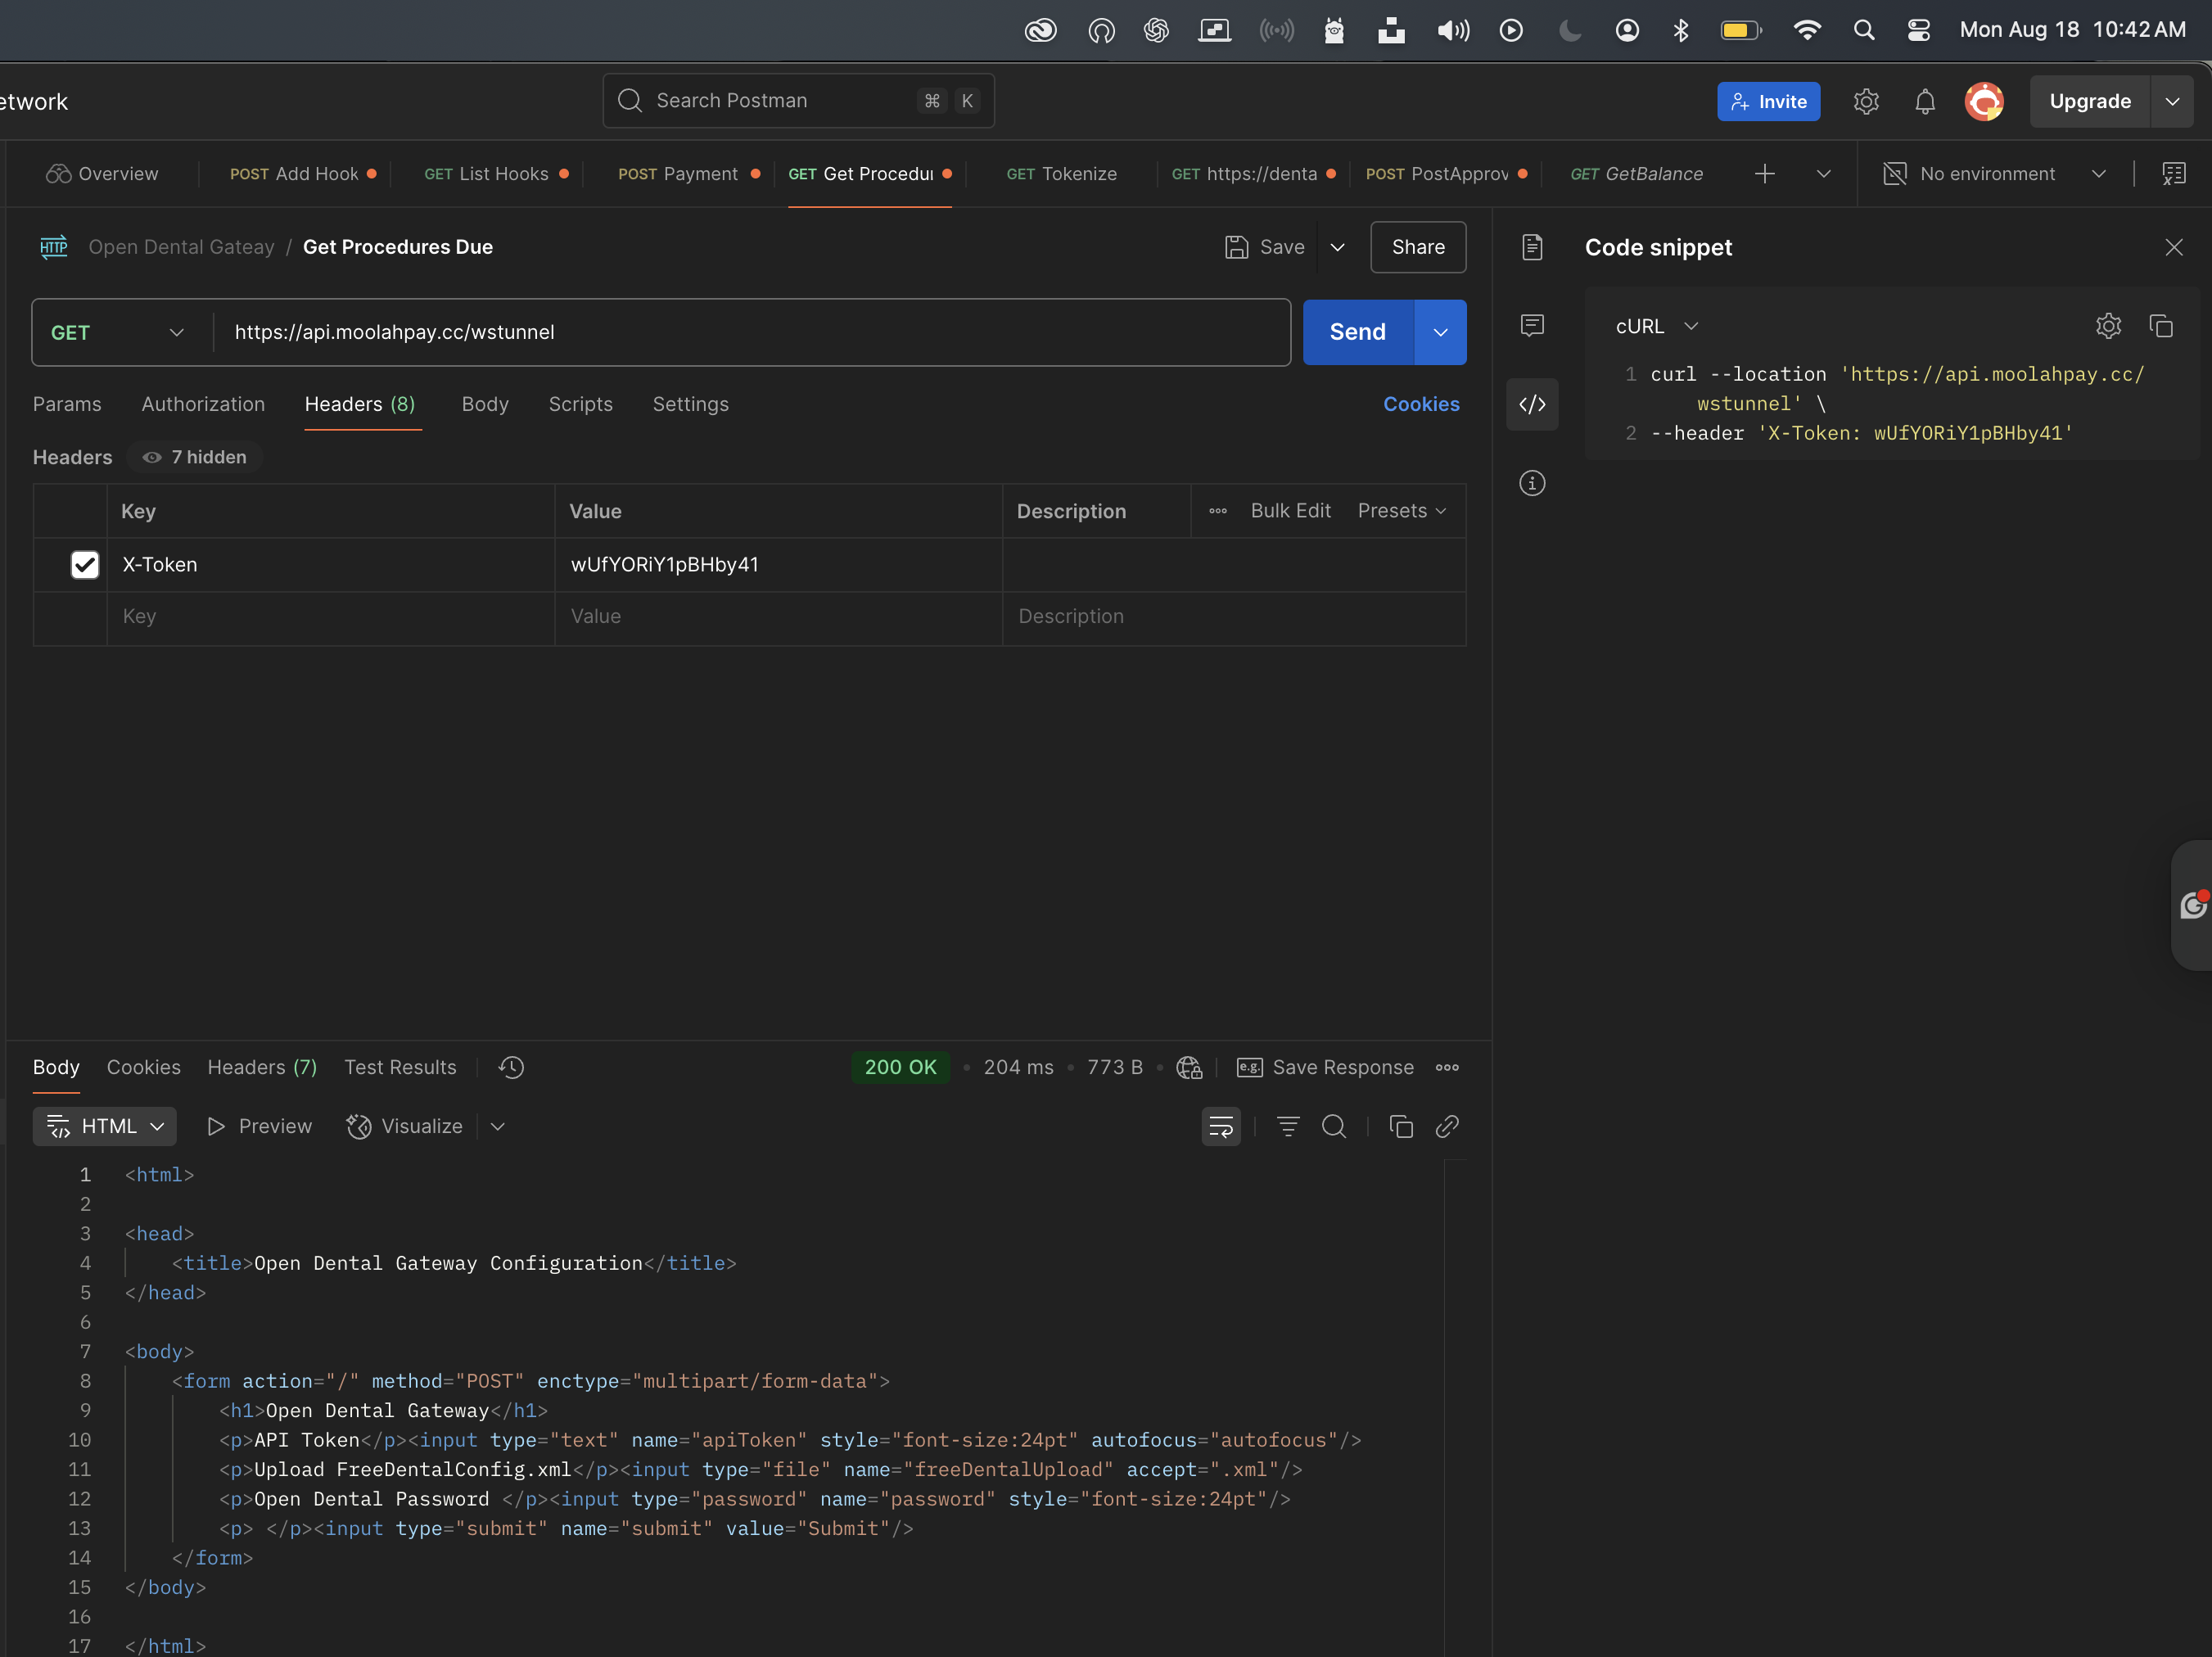
Task: Click the empty header Key cell
Action: click(x=331, y=616)
